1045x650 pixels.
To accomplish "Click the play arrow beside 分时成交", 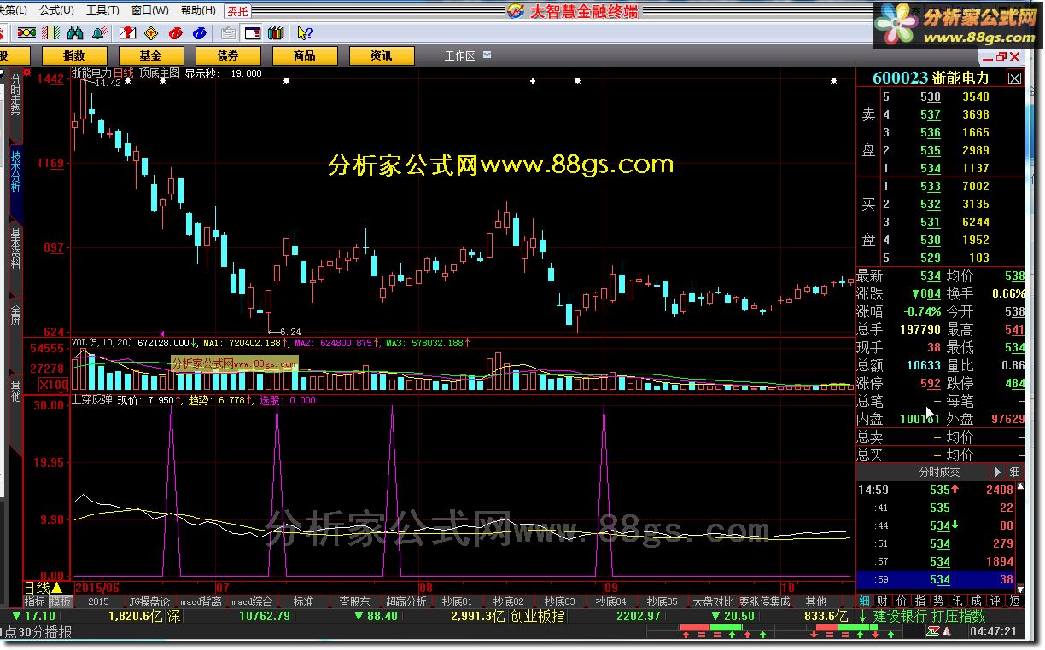I will click(997, 471).
